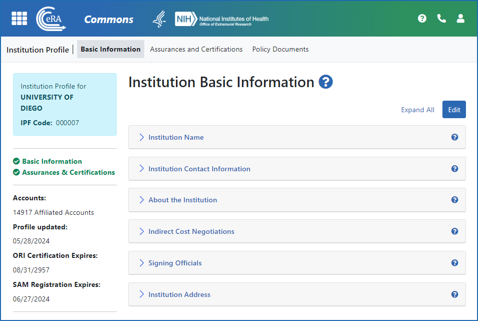Click Institution Contact Information section title
The width and height of the screenshot is (478, 321).
(199, 169)
